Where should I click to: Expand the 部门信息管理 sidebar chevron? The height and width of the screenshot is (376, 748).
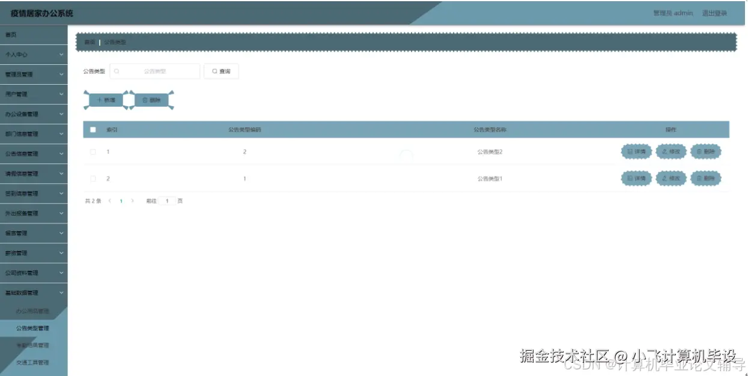click(61, 134)
